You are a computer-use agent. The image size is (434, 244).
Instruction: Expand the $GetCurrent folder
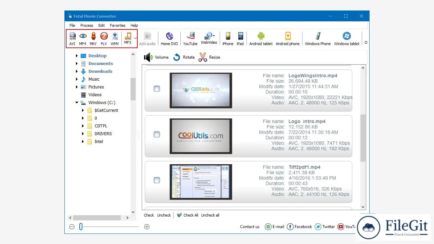pyautogui.click(x=83, y=110)
